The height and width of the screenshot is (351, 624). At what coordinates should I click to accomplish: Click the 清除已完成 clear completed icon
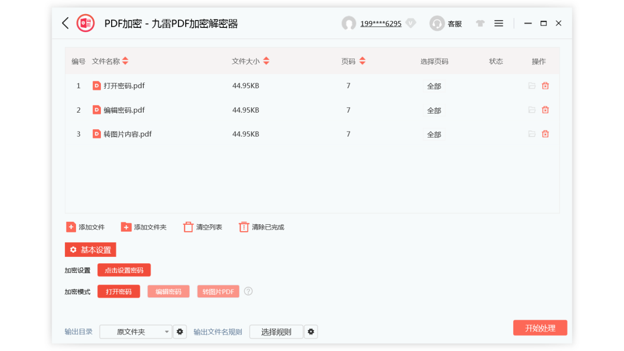244,227
